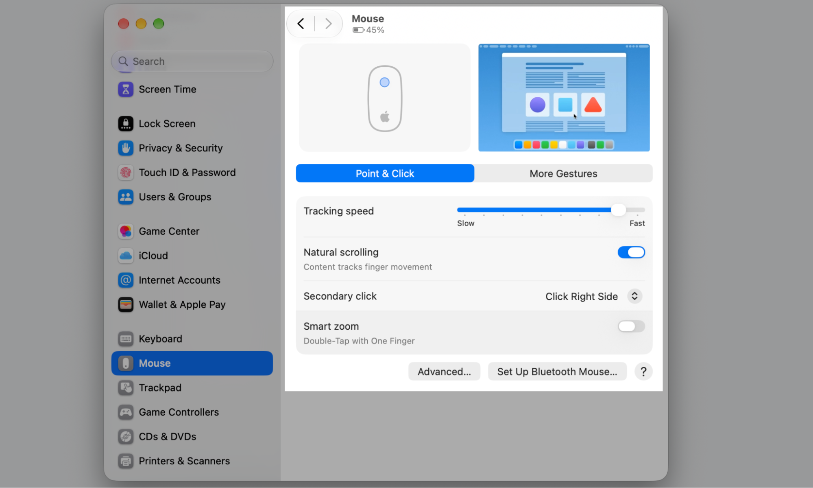
Task: Open Privacy & Security hand icon
Action: (x=126, y=148)
